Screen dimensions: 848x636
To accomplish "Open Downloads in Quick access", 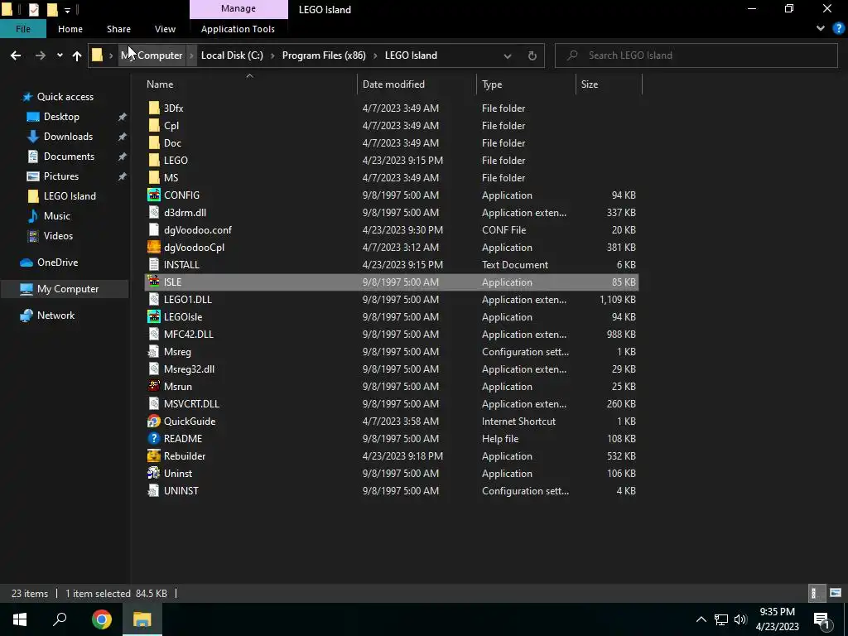I will [x=68, y=137].
